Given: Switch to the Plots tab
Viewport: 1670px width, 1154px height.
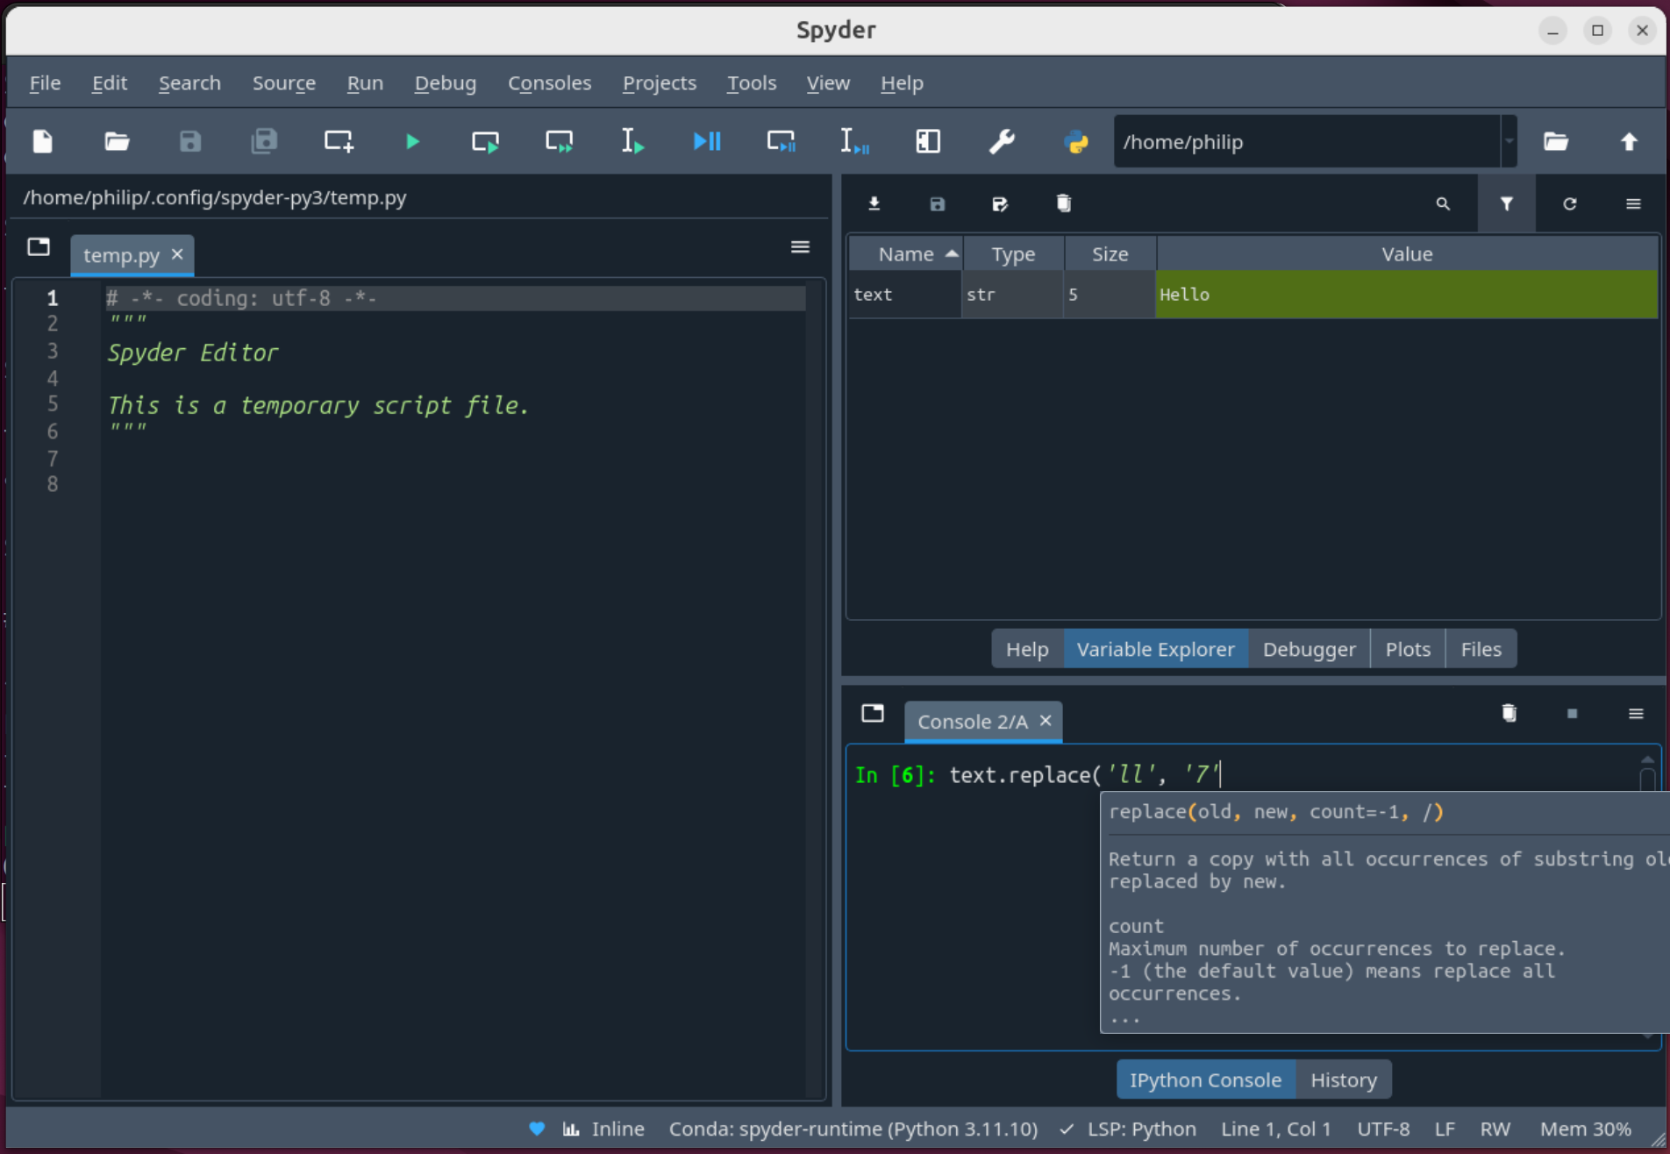Looking at the screenshot, I should (1408, 649).
